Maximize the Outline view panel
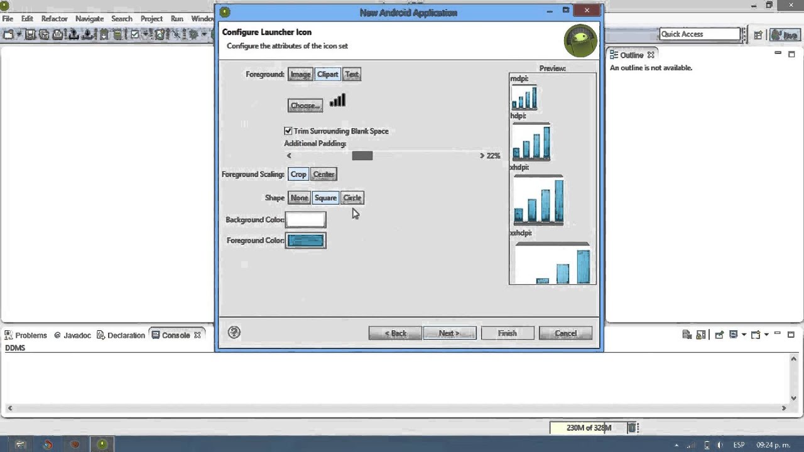This screenshot has width=804, height=452. click(791, 54)
